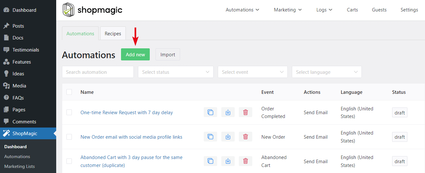Click the Comments bubble icon
The image size is (425, 173).
[6, 121]
